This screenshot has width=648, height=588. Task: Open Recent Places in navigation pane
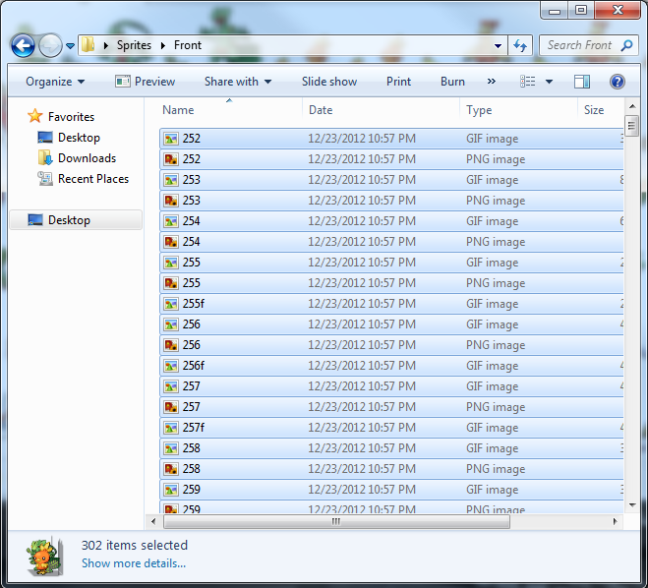[x=92, y=179]
